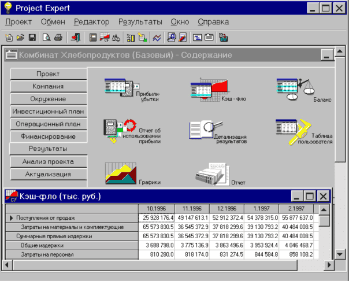Image resolution: width=349 pixels, height=281 pixels.
Task: Select the 12.1996 column header
Action: click(227, 209)
